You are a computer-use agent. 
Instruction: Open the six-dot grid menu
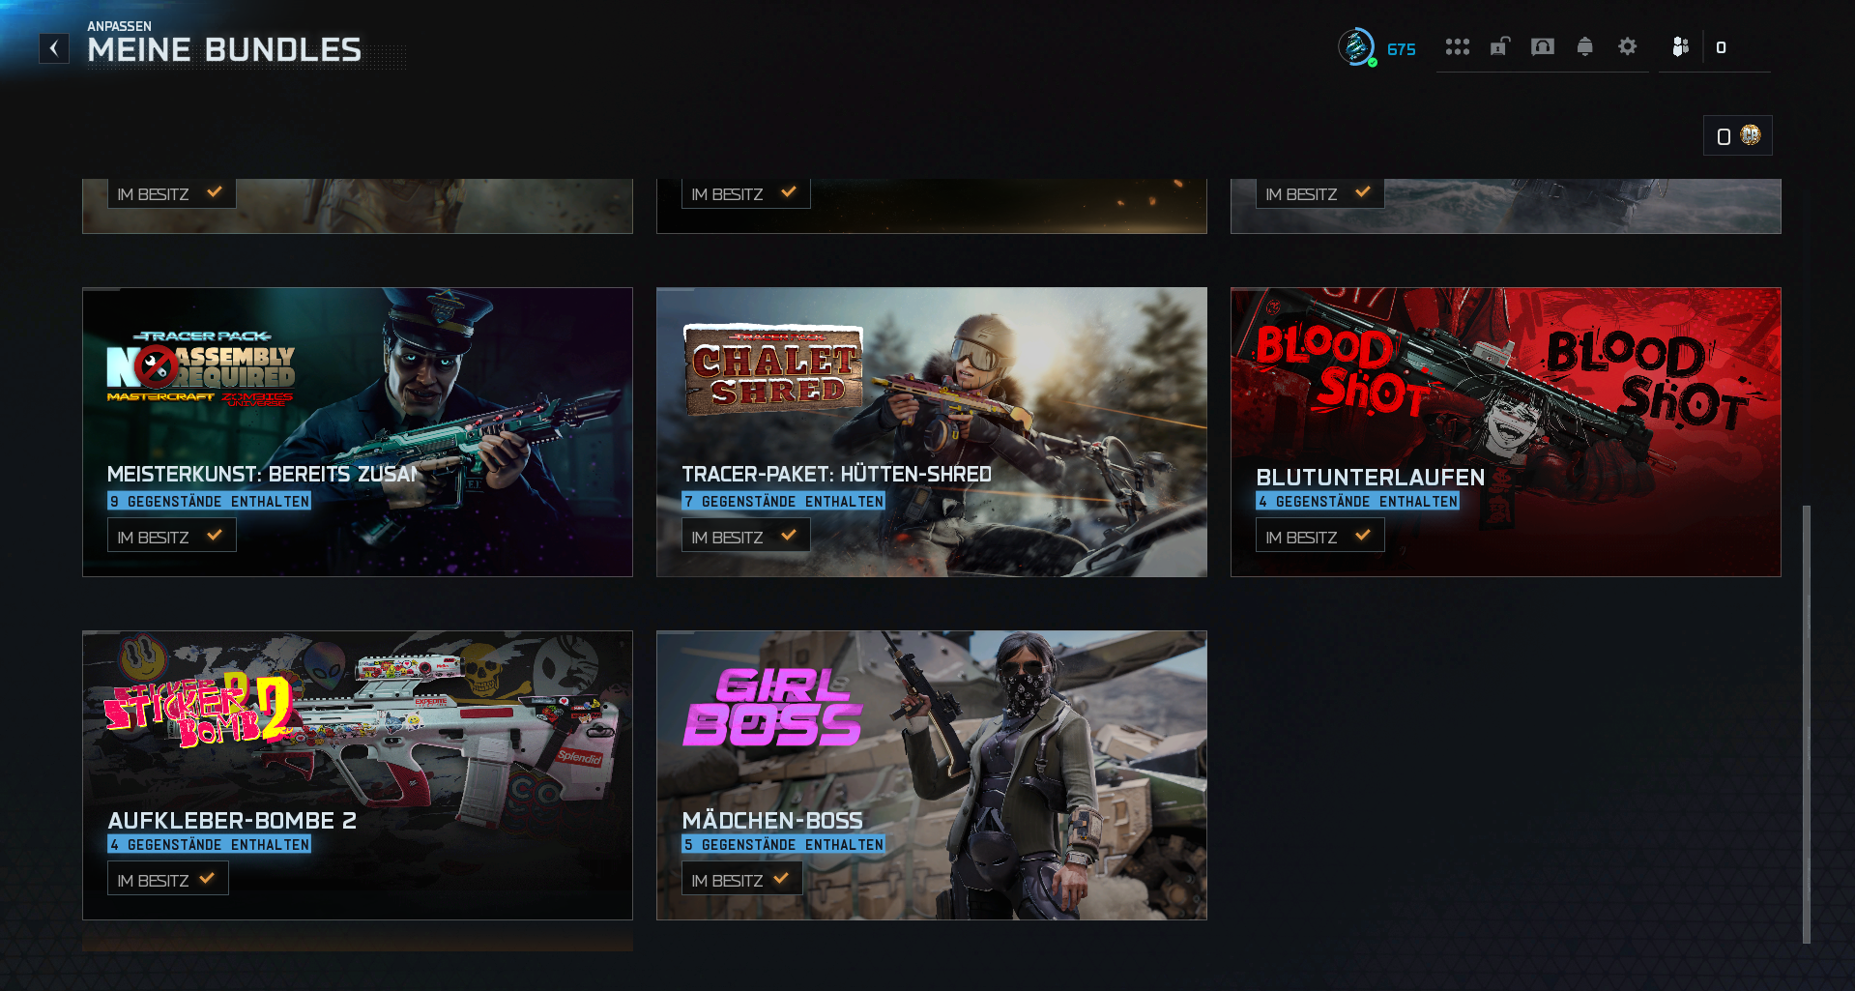coord(1457,46)
